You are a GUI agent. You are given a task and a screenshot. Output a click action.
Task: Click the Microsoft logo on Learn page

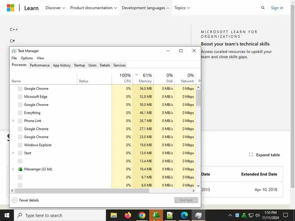(11, 8)
